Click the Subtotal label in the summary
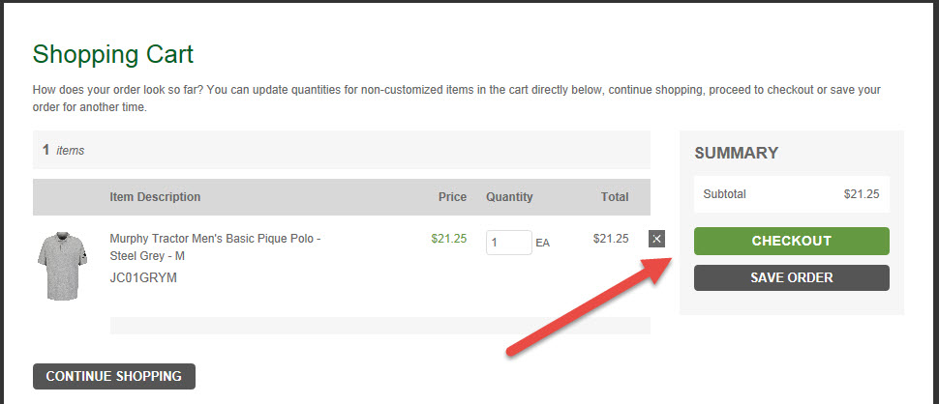939x404 pixels. point(724,194)
